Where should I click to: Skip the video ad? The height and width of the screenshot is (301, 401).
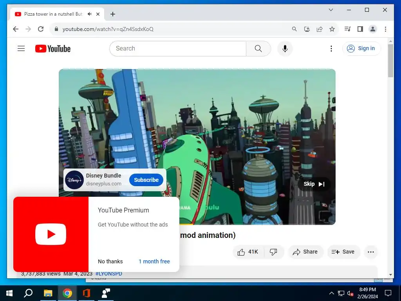(314, 184)
